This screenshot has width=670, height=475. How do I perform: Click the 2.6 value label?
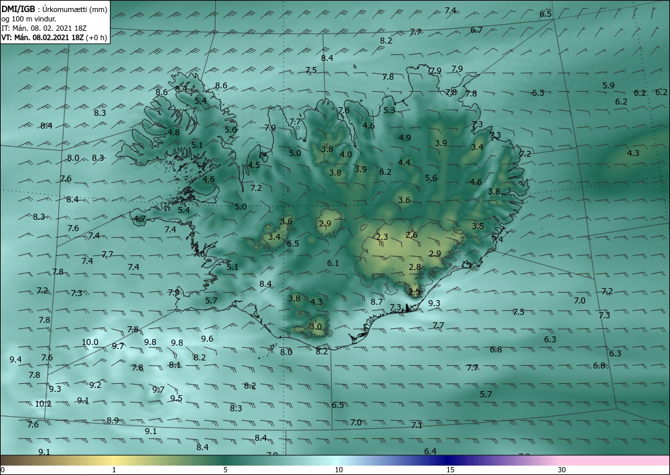click(411, 235)
